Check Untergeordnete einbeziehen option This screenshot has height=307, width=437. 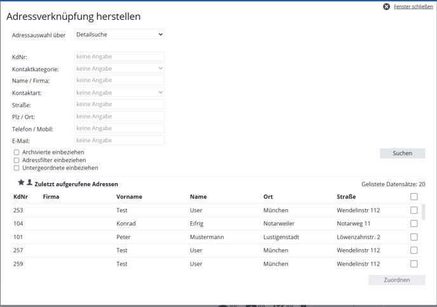click(17, 168)
